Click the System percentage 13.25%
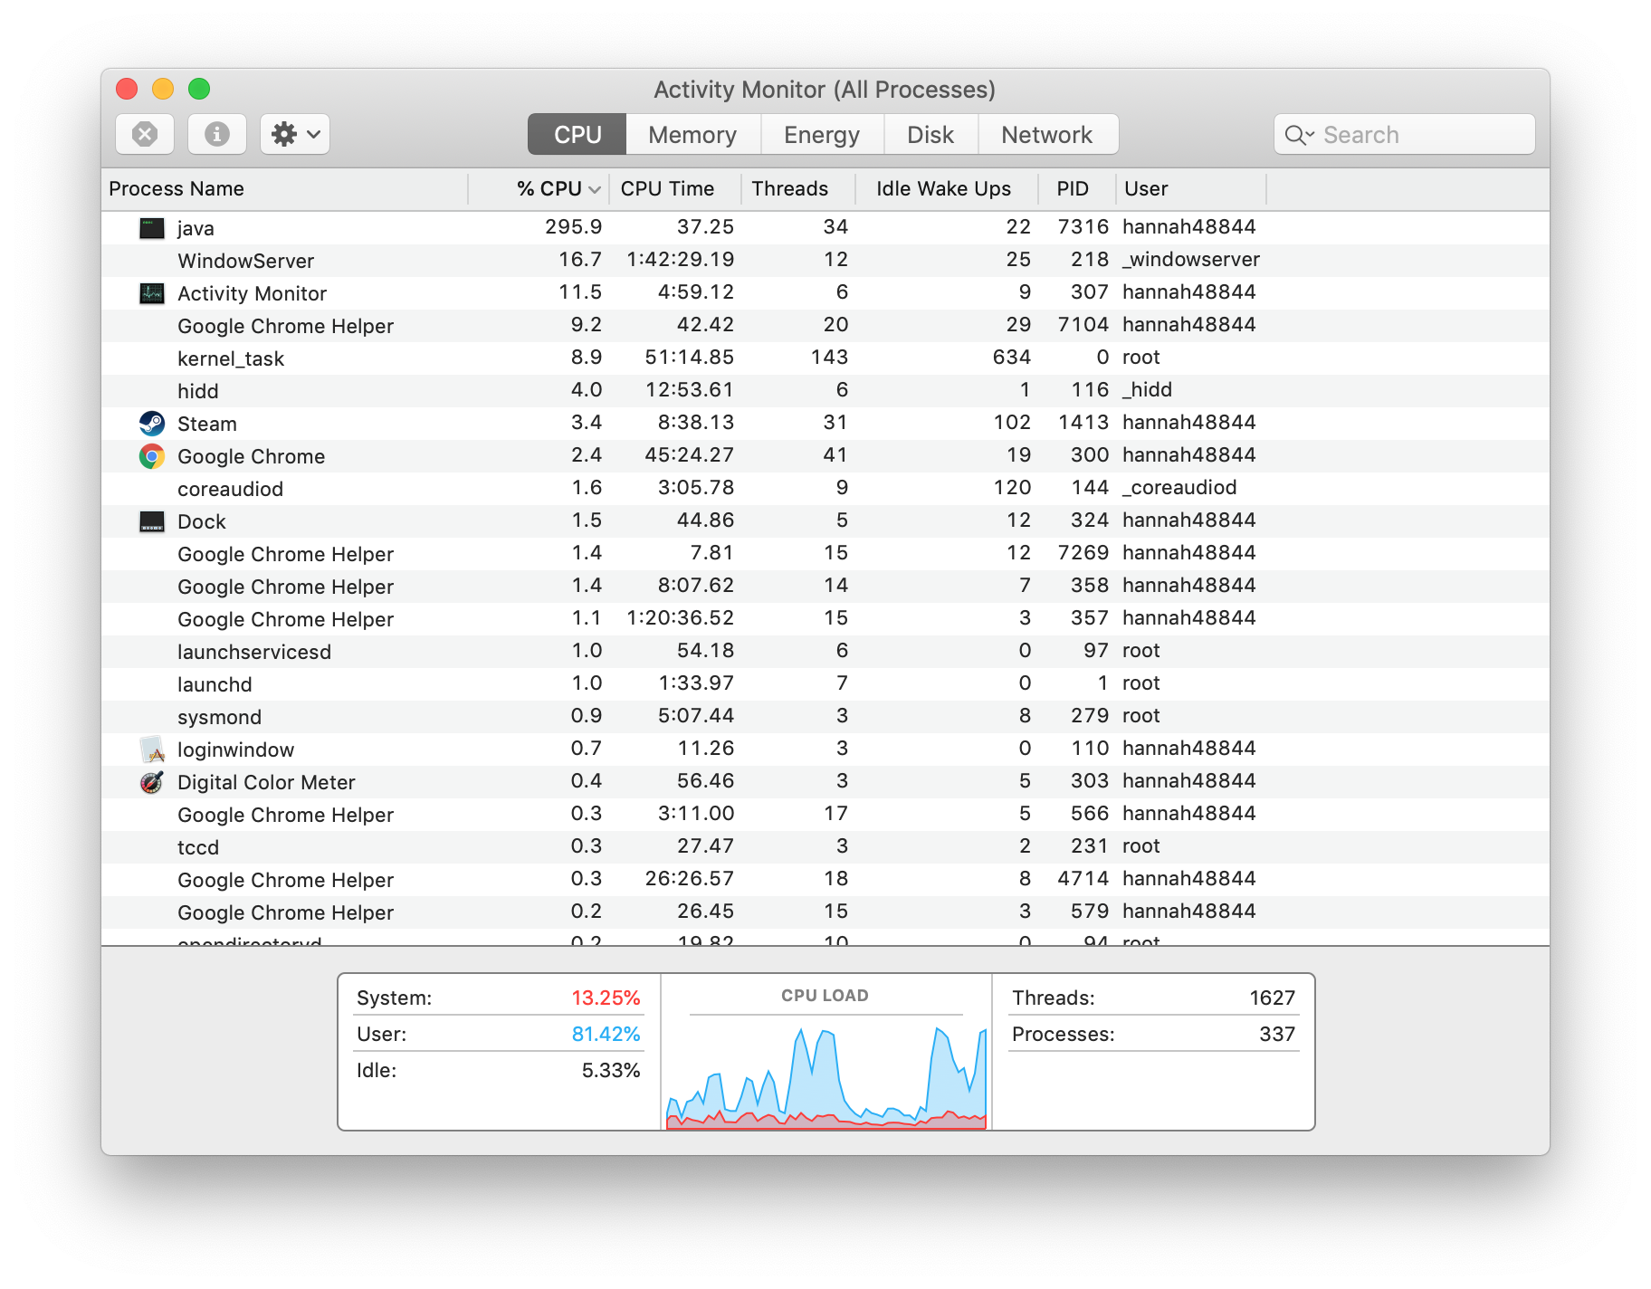1651x1289 pixels. [606, 998]
